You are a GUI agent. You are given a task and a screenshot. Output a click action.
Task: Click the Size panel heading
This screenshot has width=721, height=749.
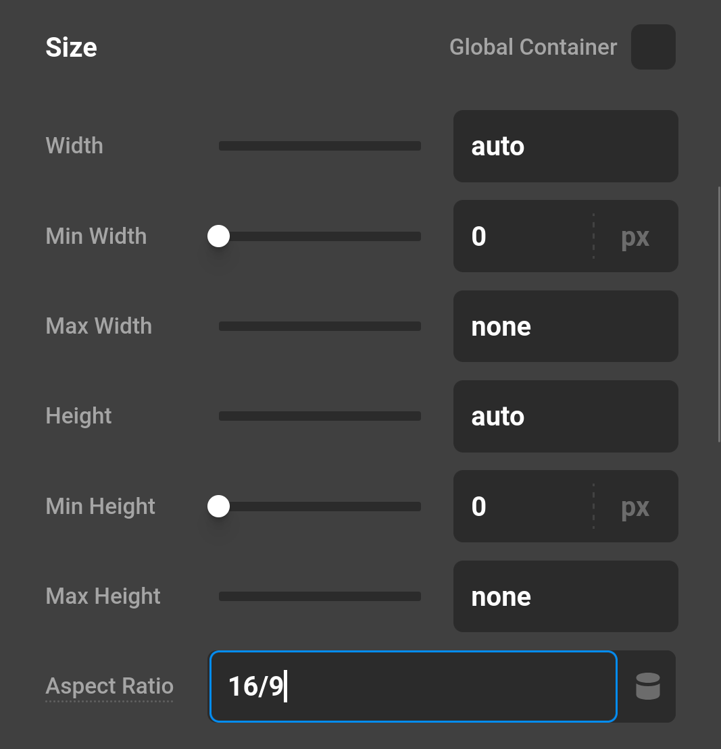point(71,47)
